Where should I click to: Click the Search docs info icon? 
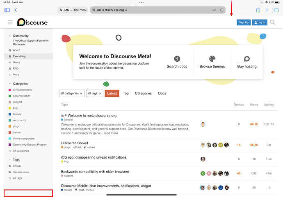click(177, 58)
